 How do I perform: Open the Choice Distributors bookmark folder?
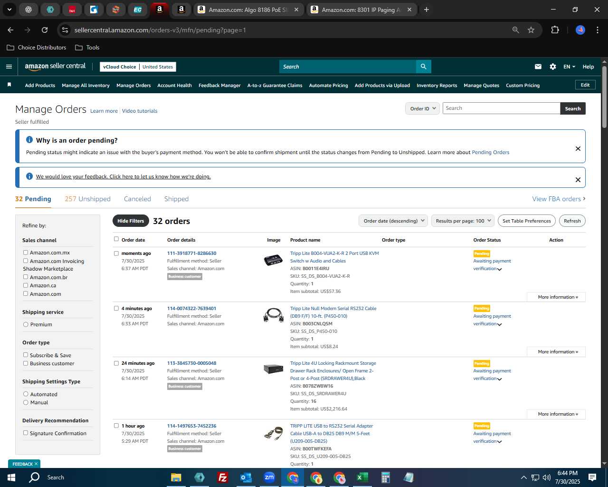pos(37,48)
